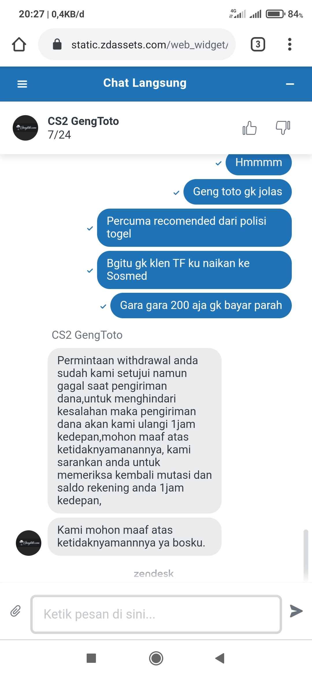
Task: Go to the browser home page
Action: point(19,44)
